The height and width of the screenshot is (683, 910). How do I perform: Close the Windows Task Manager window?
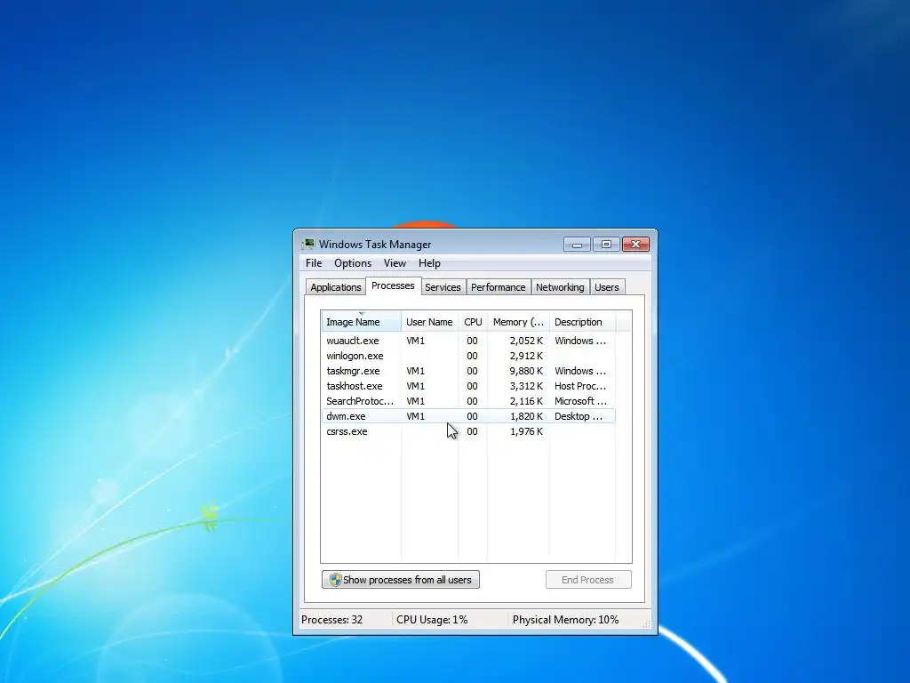coord(635,245)
